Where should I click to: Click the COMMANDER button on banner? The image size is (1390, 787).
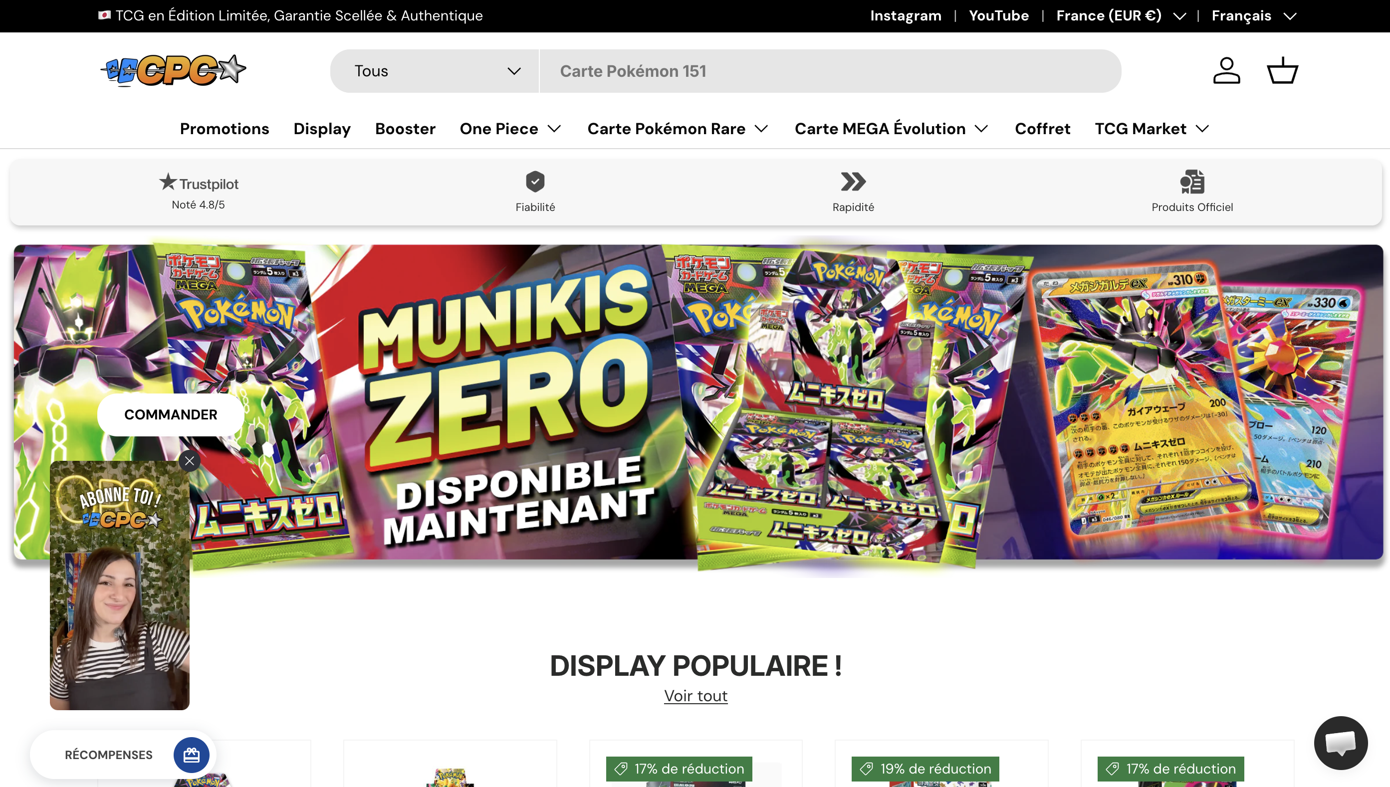pos(171,414)
